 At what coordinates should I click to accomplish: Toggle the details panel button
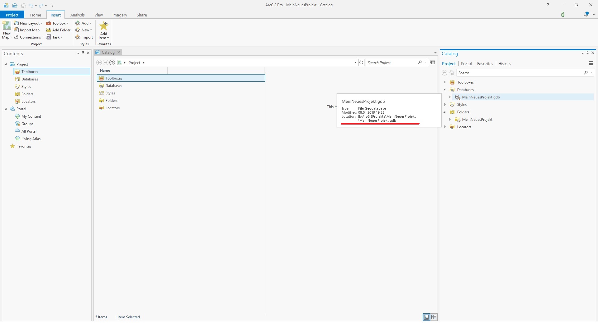[x=432, y=62]
